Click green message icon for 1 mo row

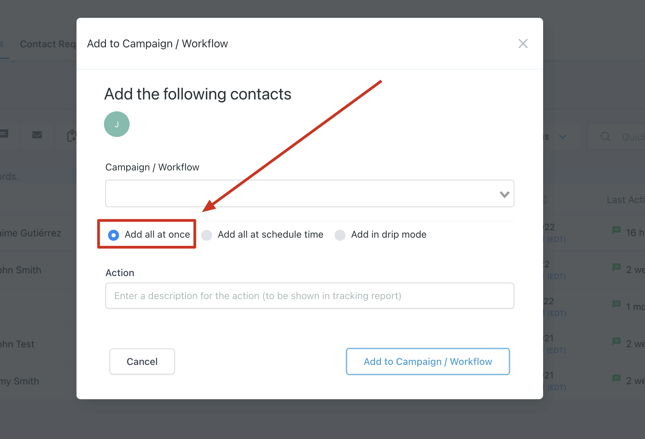617,304
